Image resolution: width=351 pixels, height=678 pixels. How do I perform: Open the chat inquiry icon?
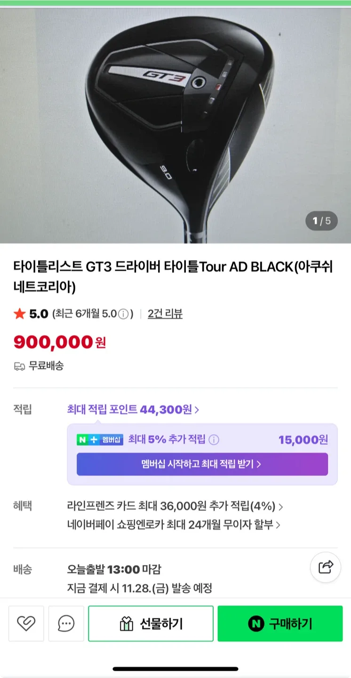(66, 624)
